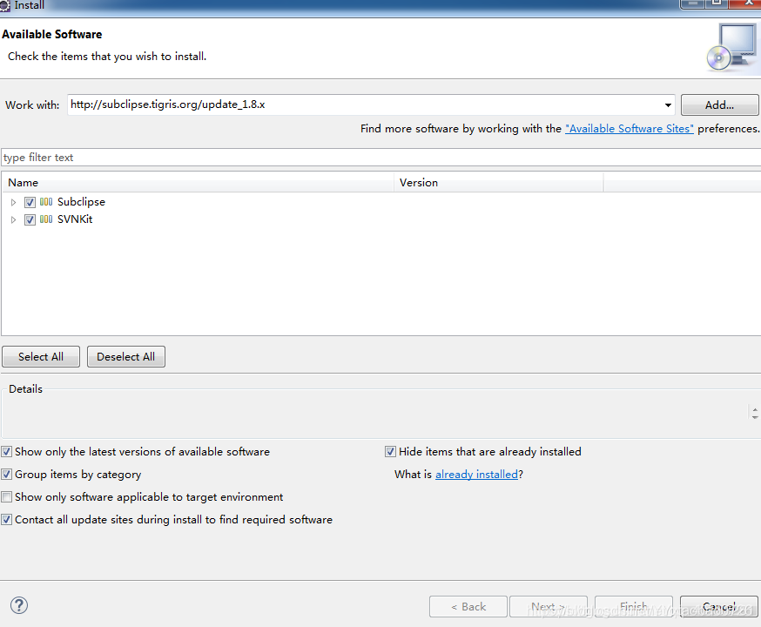The width and height of the screenshot is (761, 627).
Task: Toggle Hide items that are already installed
Action: click(x=390, y=452)
